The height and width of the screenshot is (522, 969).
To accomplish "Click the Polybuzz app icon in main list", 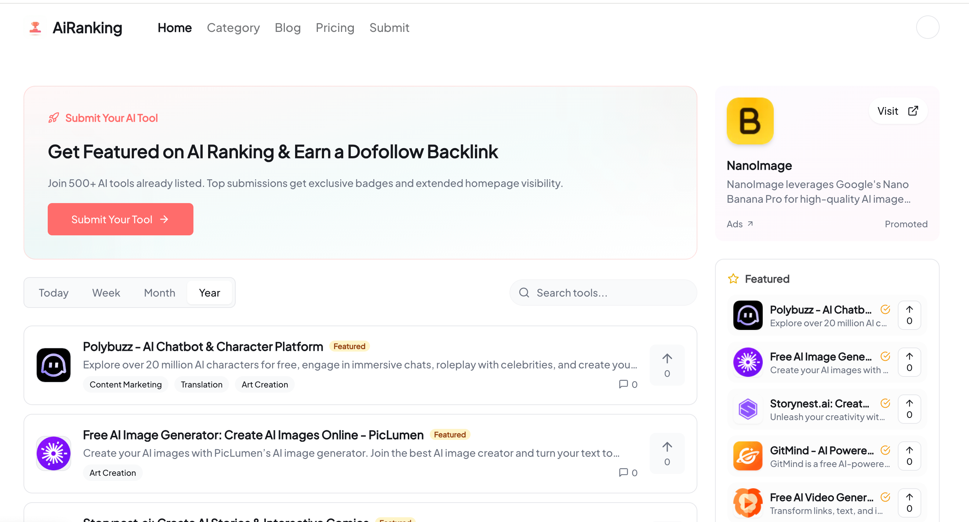I will 54,365.
